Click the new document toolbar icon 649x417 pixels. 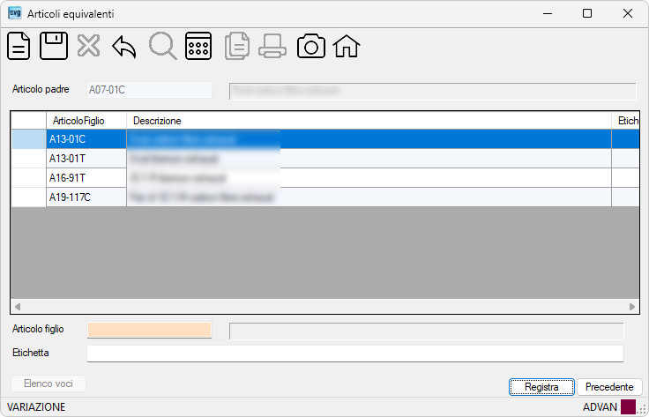(19, 46)
